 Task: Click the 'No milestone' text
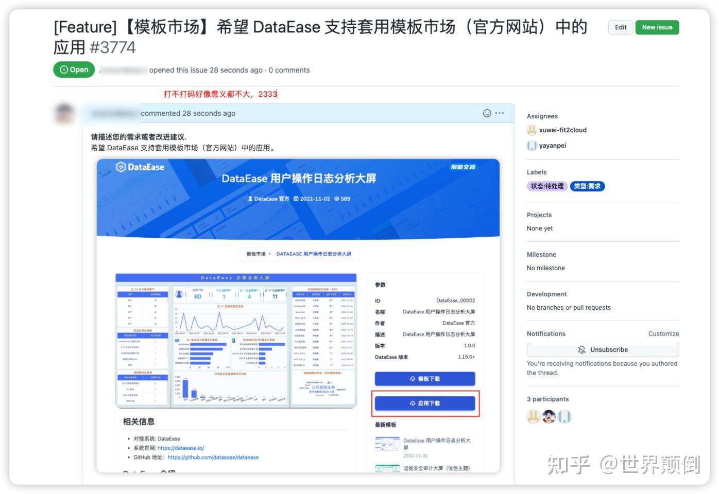(x=546, y=268)
